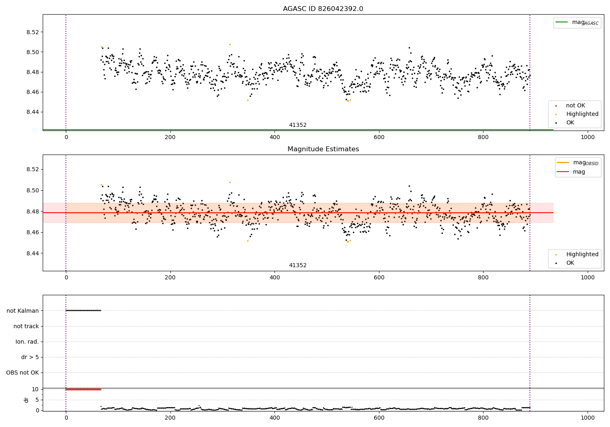Click the orange mag OBSID legend line
The width and height of the screenshot is (610, 427).
[x=563, y=163]
